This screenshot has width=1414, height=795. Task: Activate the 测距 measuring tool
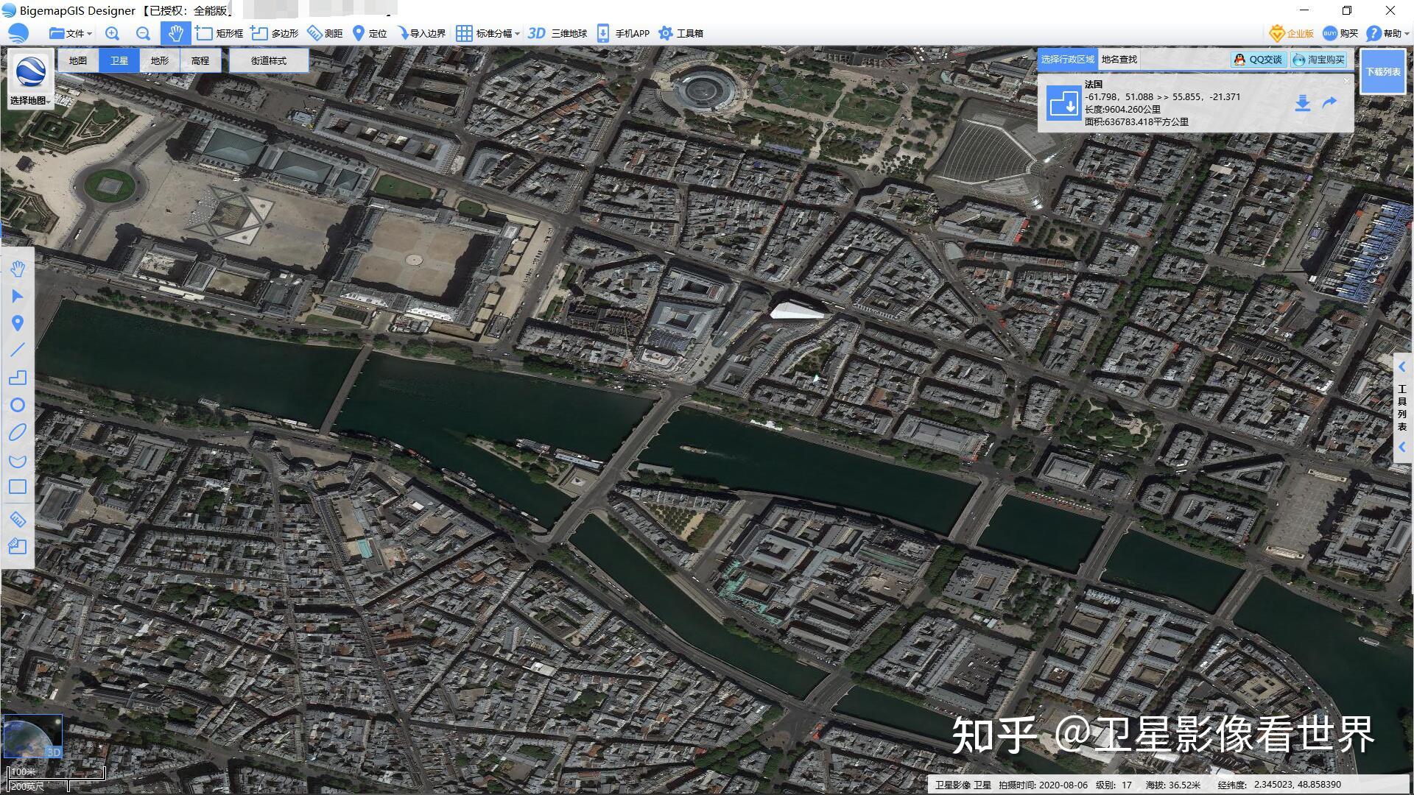[x=327, y=32]
